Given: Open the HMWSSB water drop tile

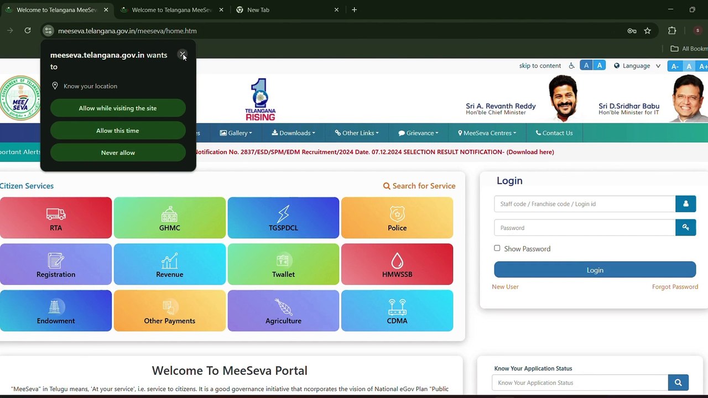Looking at the screenshot, I should pyautogui.click(x=397, y=264).
